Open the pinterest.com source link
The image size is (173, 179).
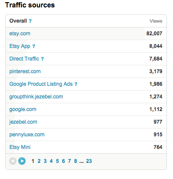tap(25, 71)
